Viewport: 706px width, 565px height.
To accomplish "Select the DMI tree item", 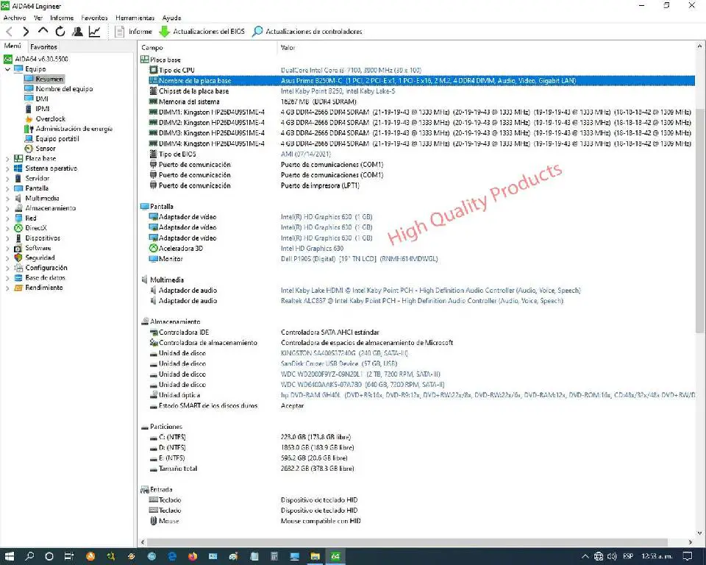I will pyautogui.click(x=42, y=99).
